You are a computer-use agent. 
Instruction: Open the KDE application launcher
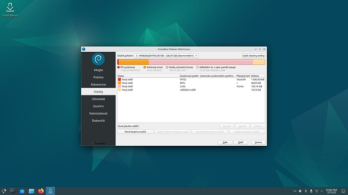(4, 191)
